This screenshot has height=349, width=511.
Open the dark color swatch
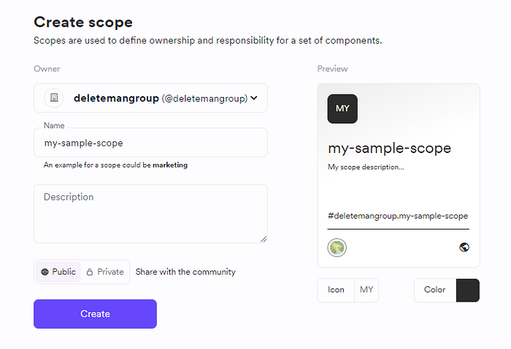click(x=467, y=290)
